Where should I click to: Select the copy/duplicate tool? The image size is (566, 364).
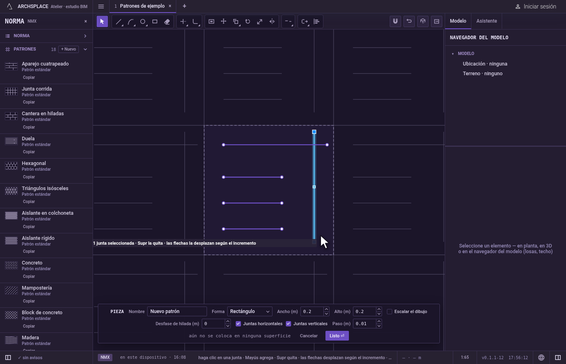point(236,21)
